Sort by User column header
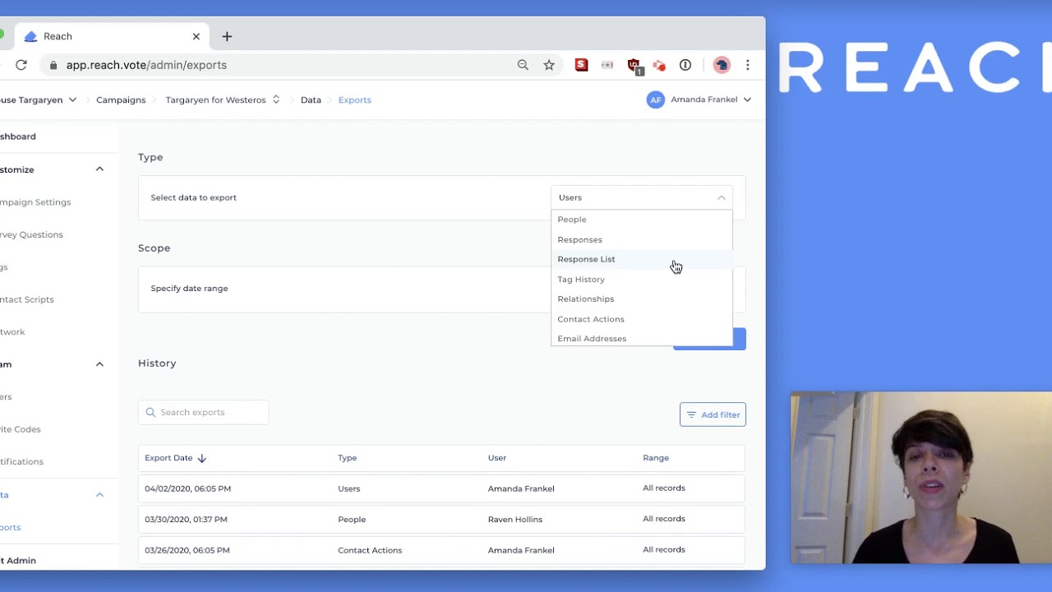Viewport: 1052px width, 592px height. [x=496, y=458]
